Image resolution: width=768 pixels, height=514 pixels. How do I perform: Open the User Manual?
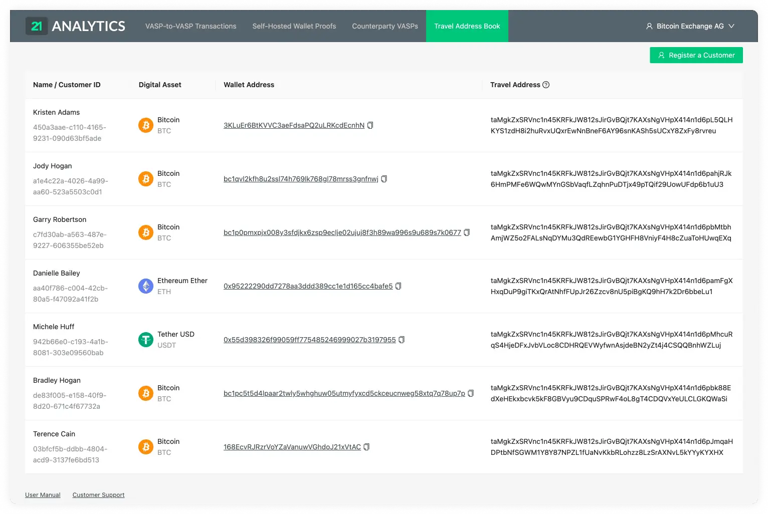pyautogui.click(x=43, y=494)
